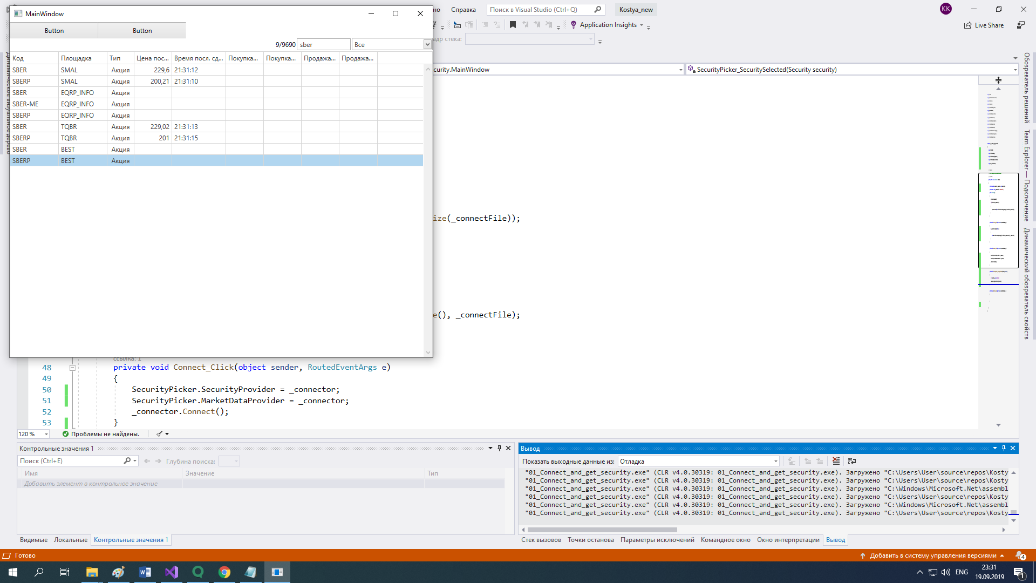Click the Output panel horizontal scrollbar thumb
The height and width of the screenshot is (583, 1036).
tap(602, 530)
